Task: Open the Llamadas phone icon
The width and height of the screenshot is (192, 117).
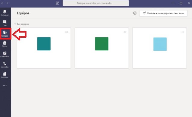Action: (5, 65)
